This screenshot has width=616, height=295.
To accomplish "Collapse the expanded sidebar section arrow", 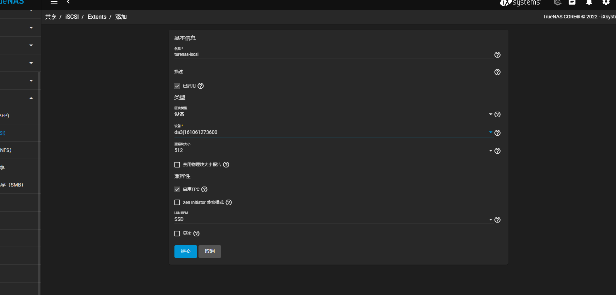I will (31, 98).
